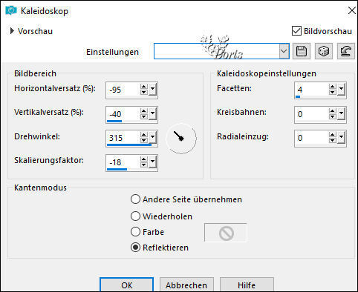Viewport: 358px width, 292px height.
Task: Click the Vertikalversatz value field
Action: [x=123, y=114]
